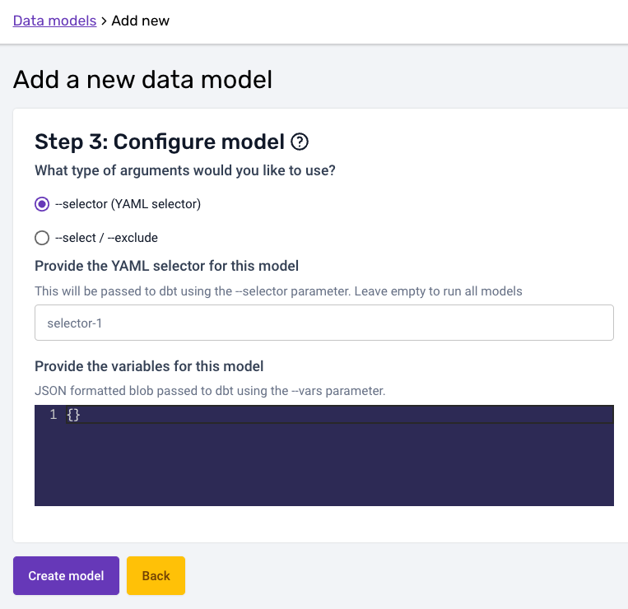The height and width of the screenshot is (609, 628).
Task: Click the empty braces in code editor
Action: pyautogui.click(x=73, y=415)
